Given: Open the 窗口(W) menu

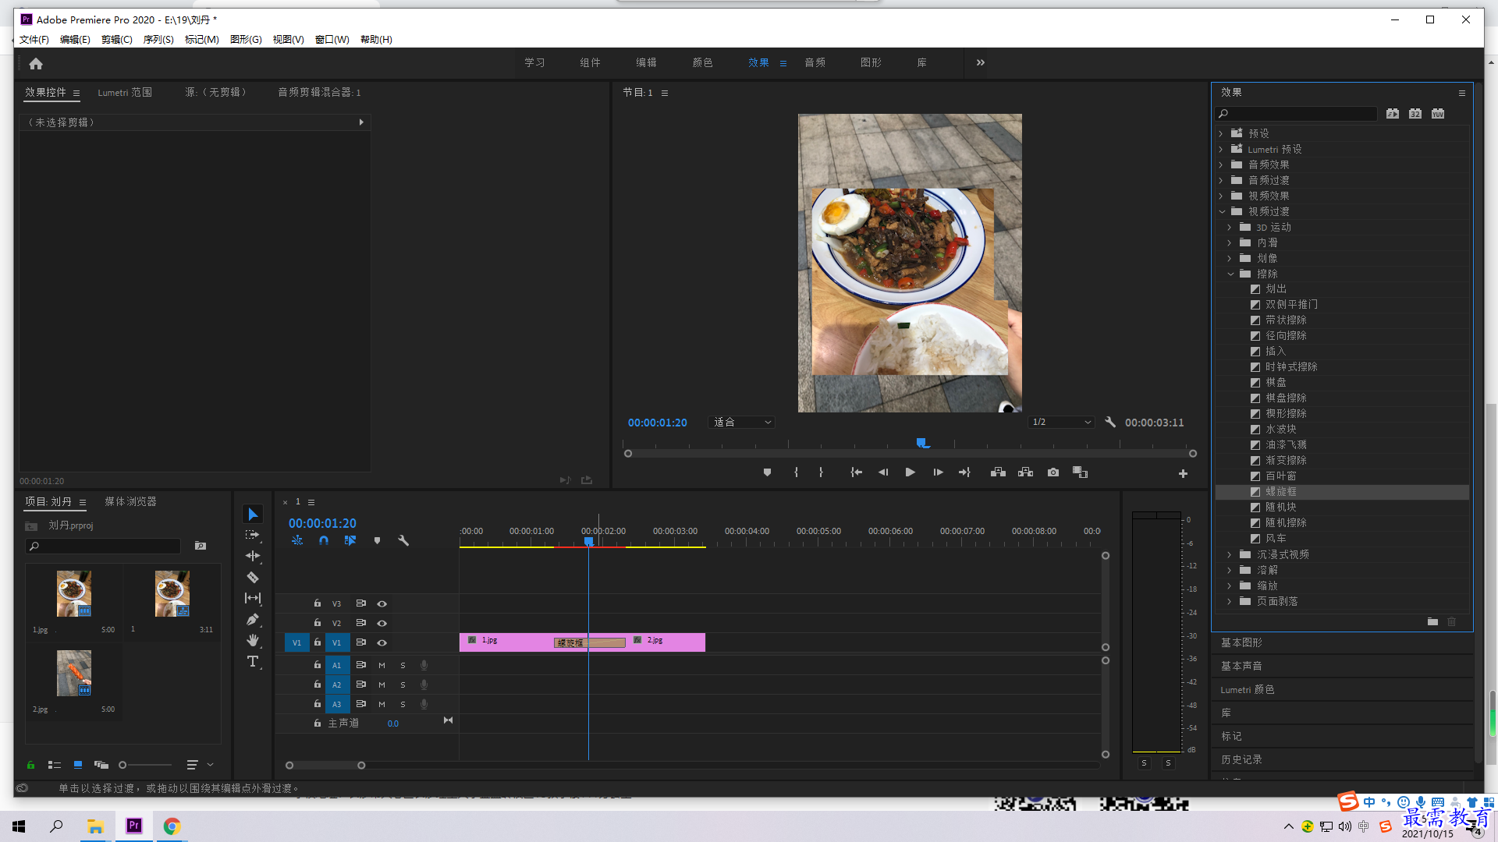Looking at the screenshot, I should point(332,40).
